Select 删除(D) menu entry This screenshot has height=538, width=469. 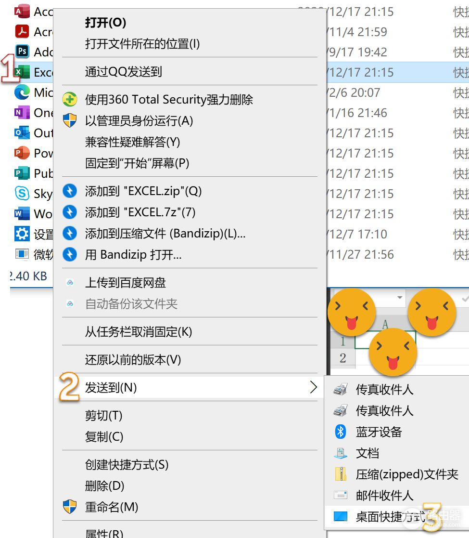coord(104,486)
